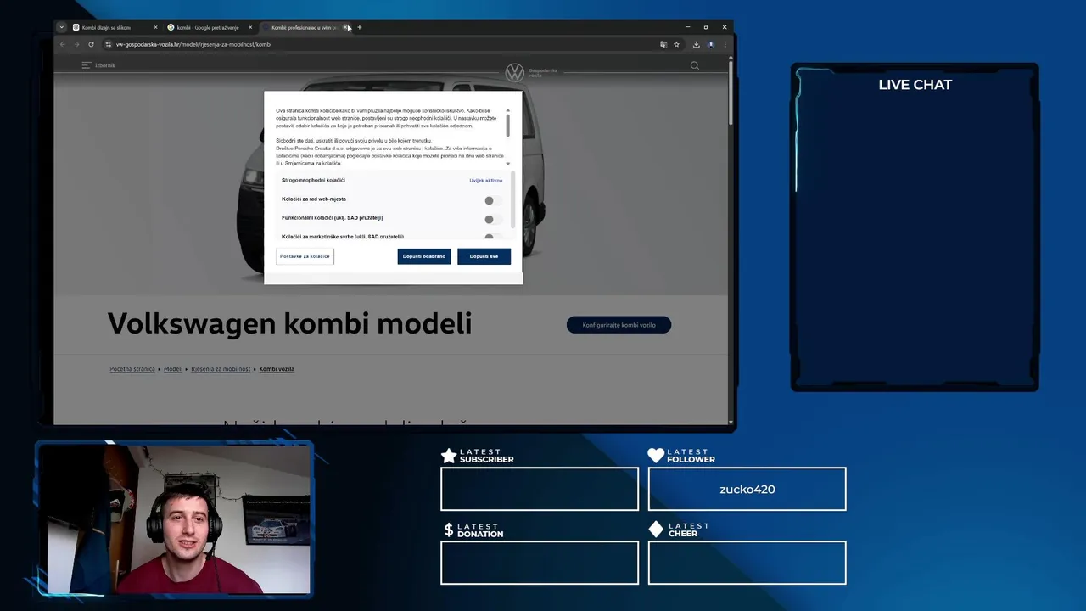Click the Volkswagen logo
1086x611 pixels.
[514, 73]
